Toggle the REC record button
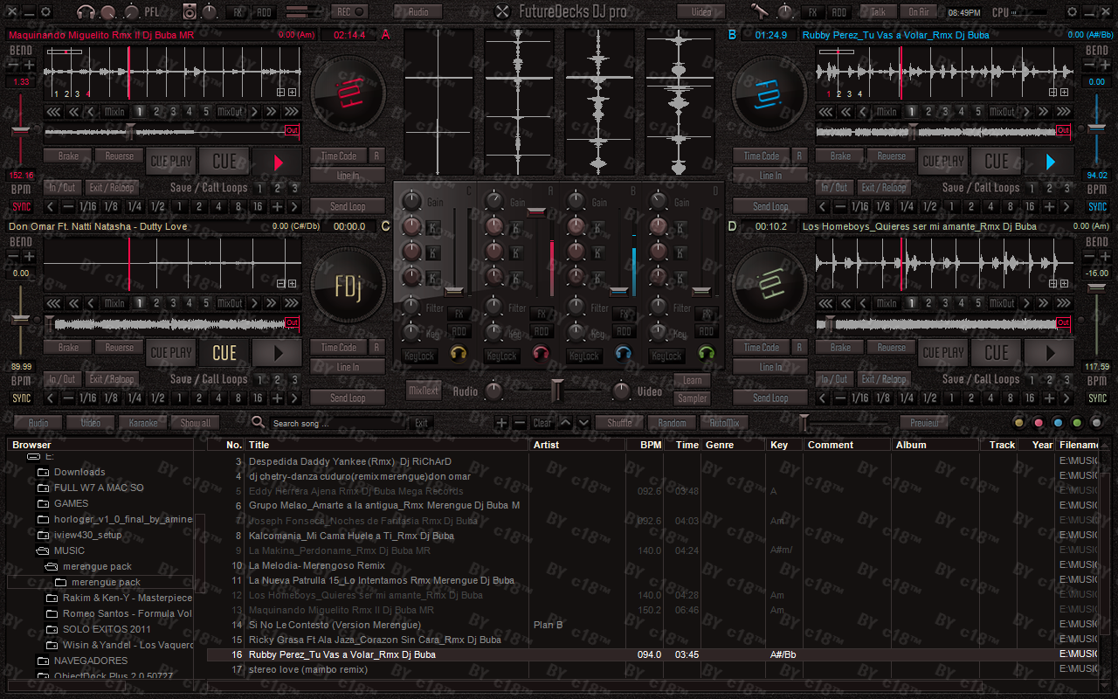Image resolution: width=1118 pixels, height=699 pixels. pos(349,11)
